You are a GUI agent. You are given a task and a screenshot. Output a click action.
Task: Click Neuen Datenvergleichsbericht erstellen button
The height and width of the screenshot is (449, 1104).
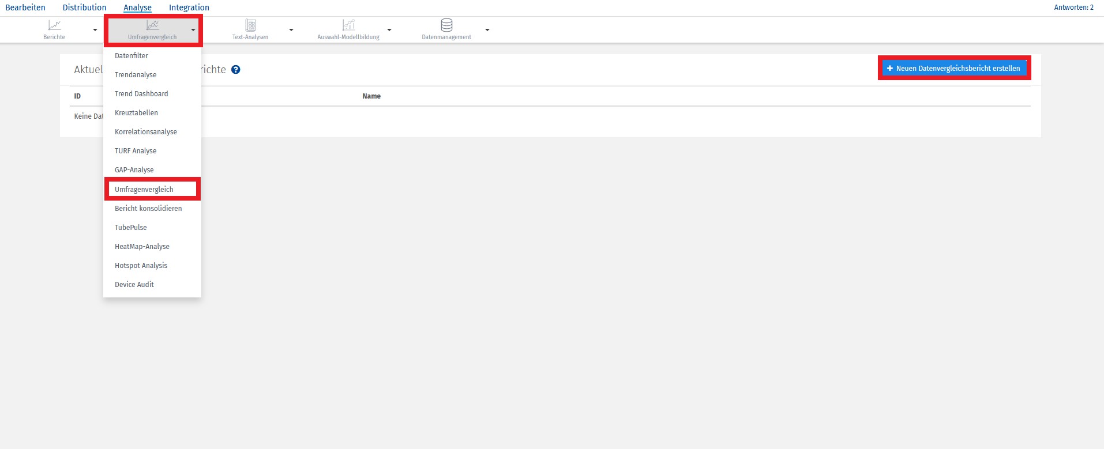(954, 68)
